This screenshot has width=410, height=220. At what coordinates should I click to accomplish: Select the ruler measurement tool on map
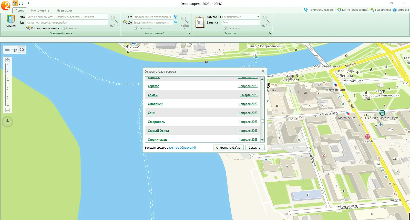pos(7,50)
